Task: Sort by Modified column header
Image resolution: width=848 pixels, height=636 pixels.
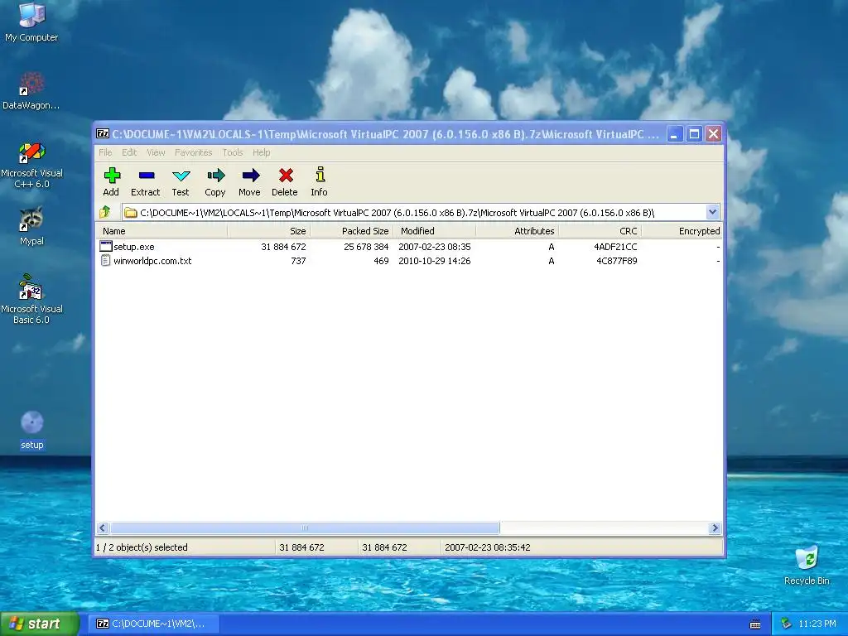Action: click(434, 231)
